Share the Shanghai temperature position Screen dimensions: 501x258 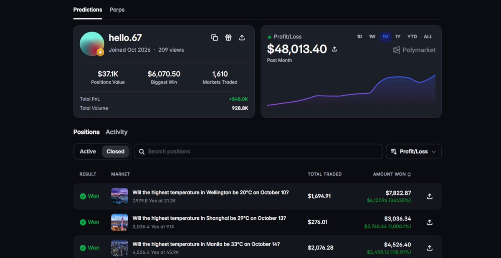[x=430, y=222]
